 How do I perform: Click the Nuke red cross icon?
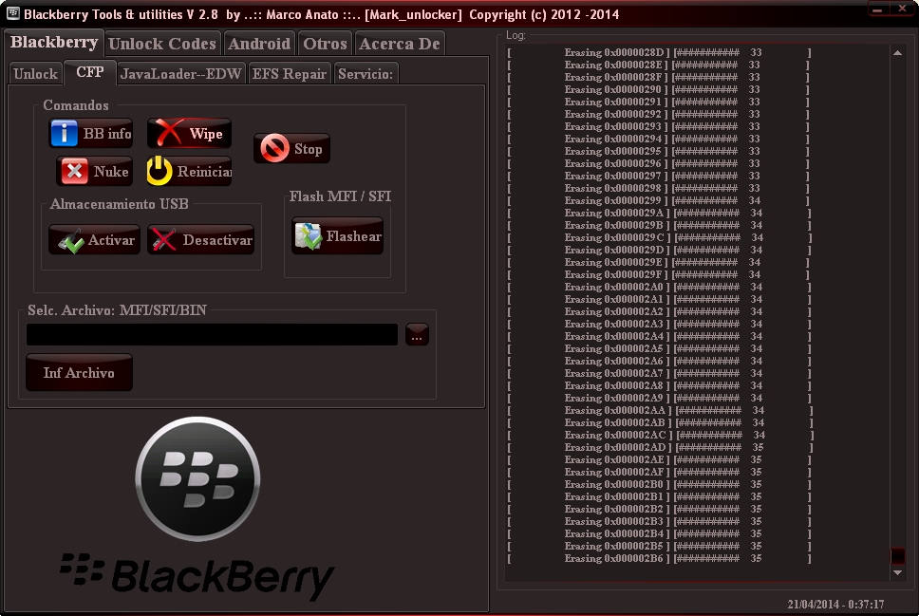coord(74,171)
